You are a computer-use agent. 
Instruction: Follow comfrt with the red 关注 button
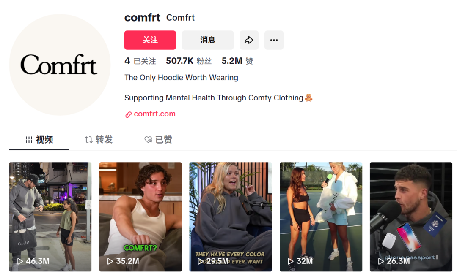[x=150, y=40]
